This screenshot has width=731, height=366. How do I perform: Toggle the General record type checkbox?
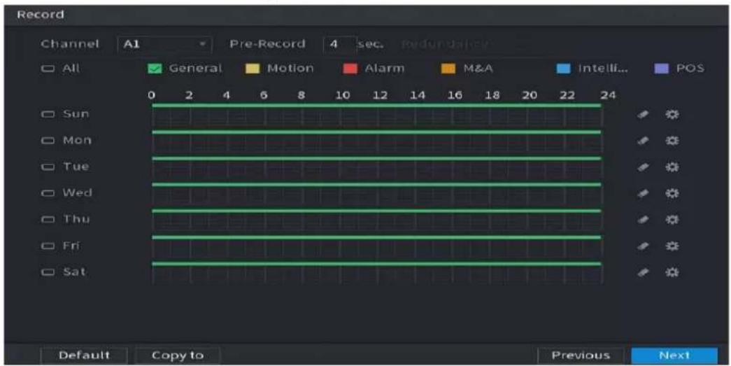pos(155,69)
